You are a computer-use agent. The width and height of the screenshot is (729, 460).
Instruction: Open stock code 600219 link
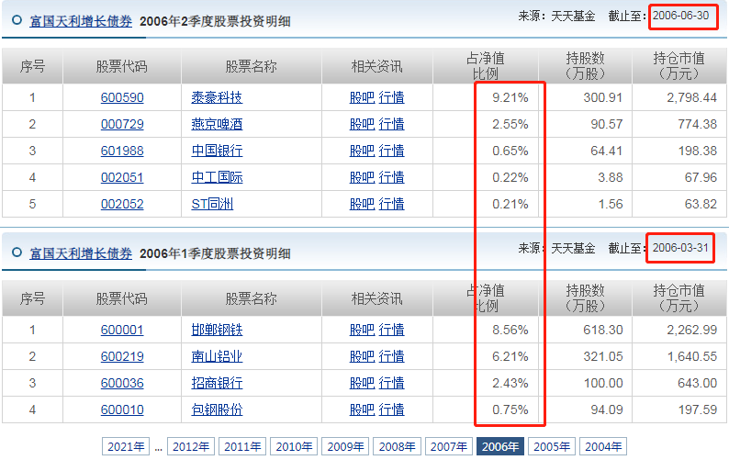coord(122,356)
